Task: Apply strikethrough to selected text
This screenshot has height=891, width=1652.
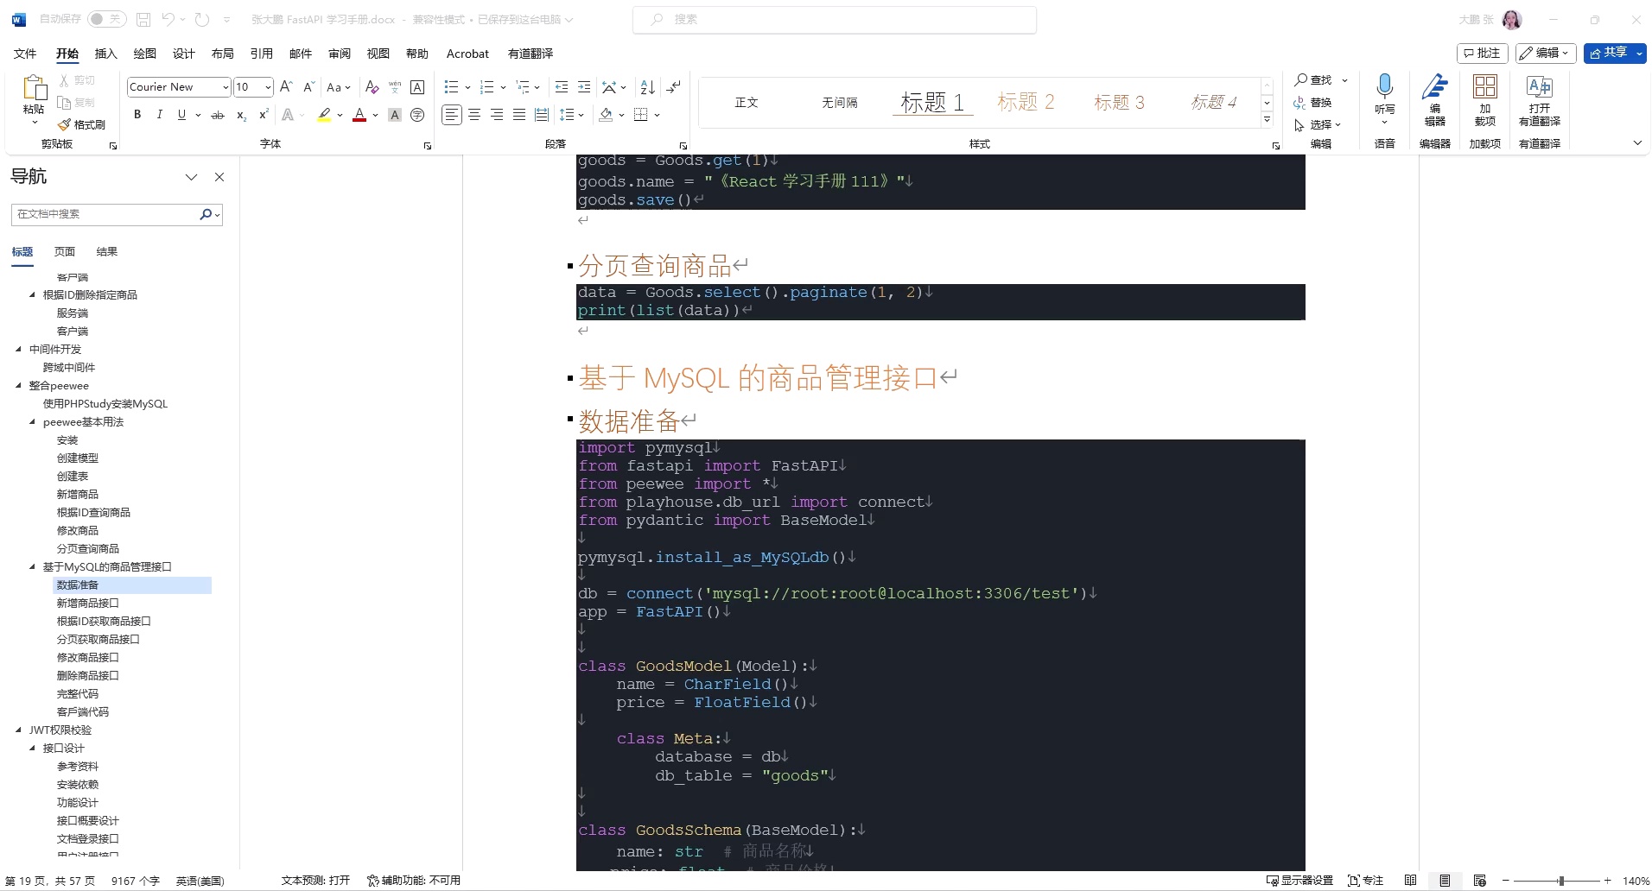Action: click(218, 114)
